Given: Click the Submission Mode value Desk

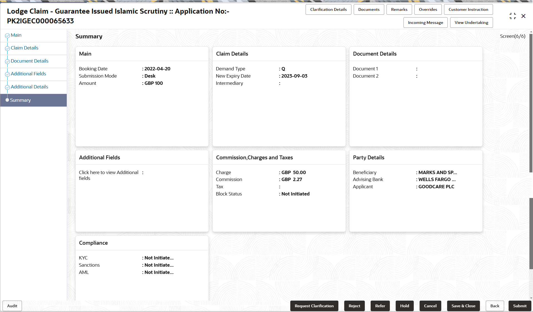Looking at the screenshot, I should pyautogui.click(x=150, y=76).
